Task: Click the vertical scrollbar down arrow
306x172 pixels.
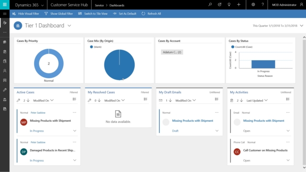Action: tap(304, 168)
